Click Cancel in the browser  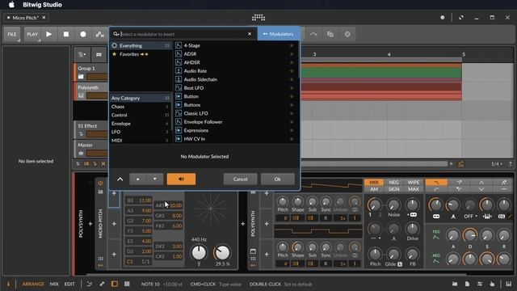[241, 179]
